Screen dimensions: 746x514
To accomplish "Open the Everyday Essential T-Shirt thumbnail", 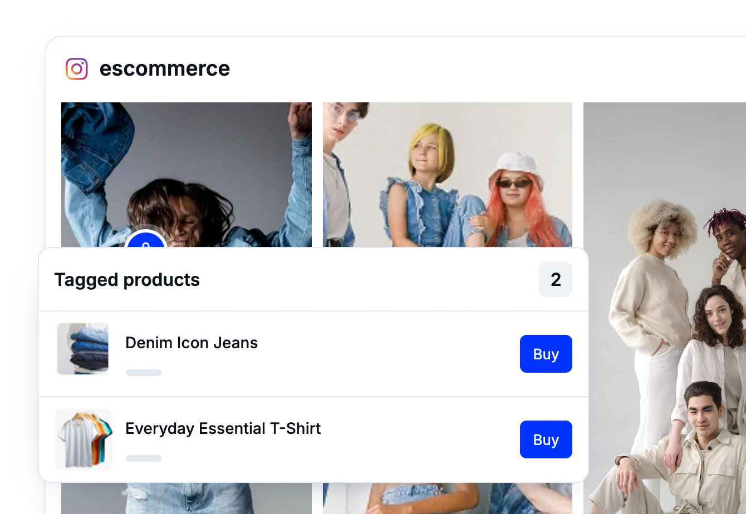I will [x=84, y=439].
